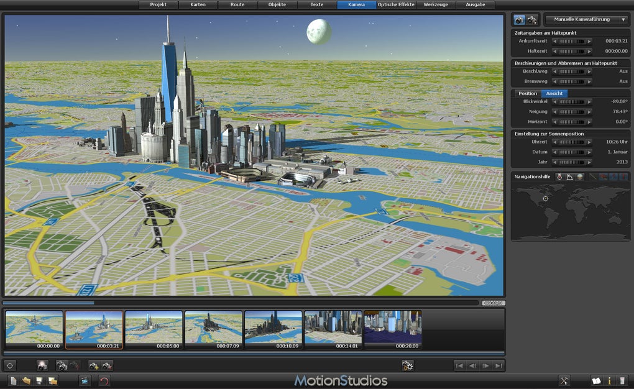Screen dimensions: 634x389
Task: Toggle the second camera mode button
Action: [x=532, y=20]
